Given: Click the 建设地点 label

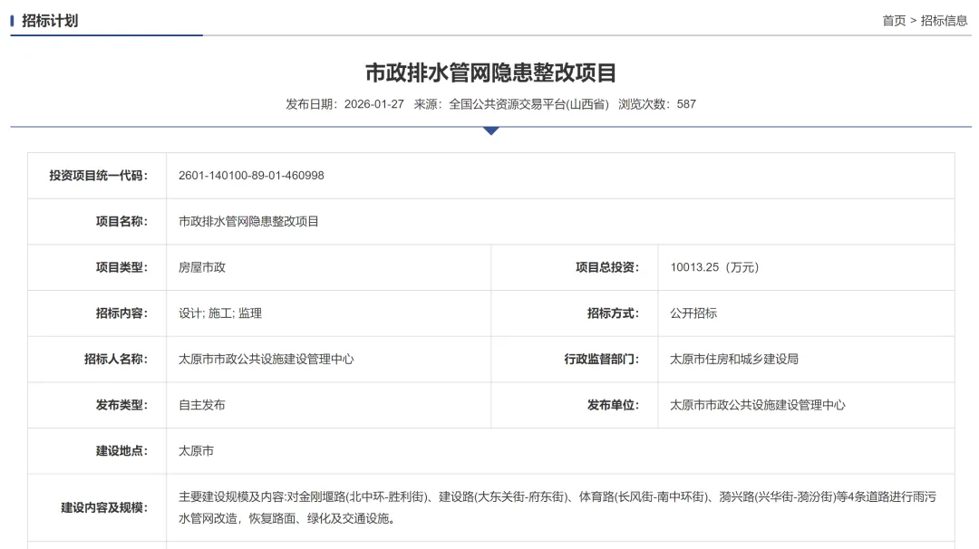Looking at the screenshot, I should (121, 450).
